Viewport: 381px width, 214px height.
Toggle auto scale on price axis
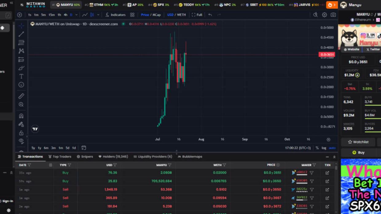332,148
